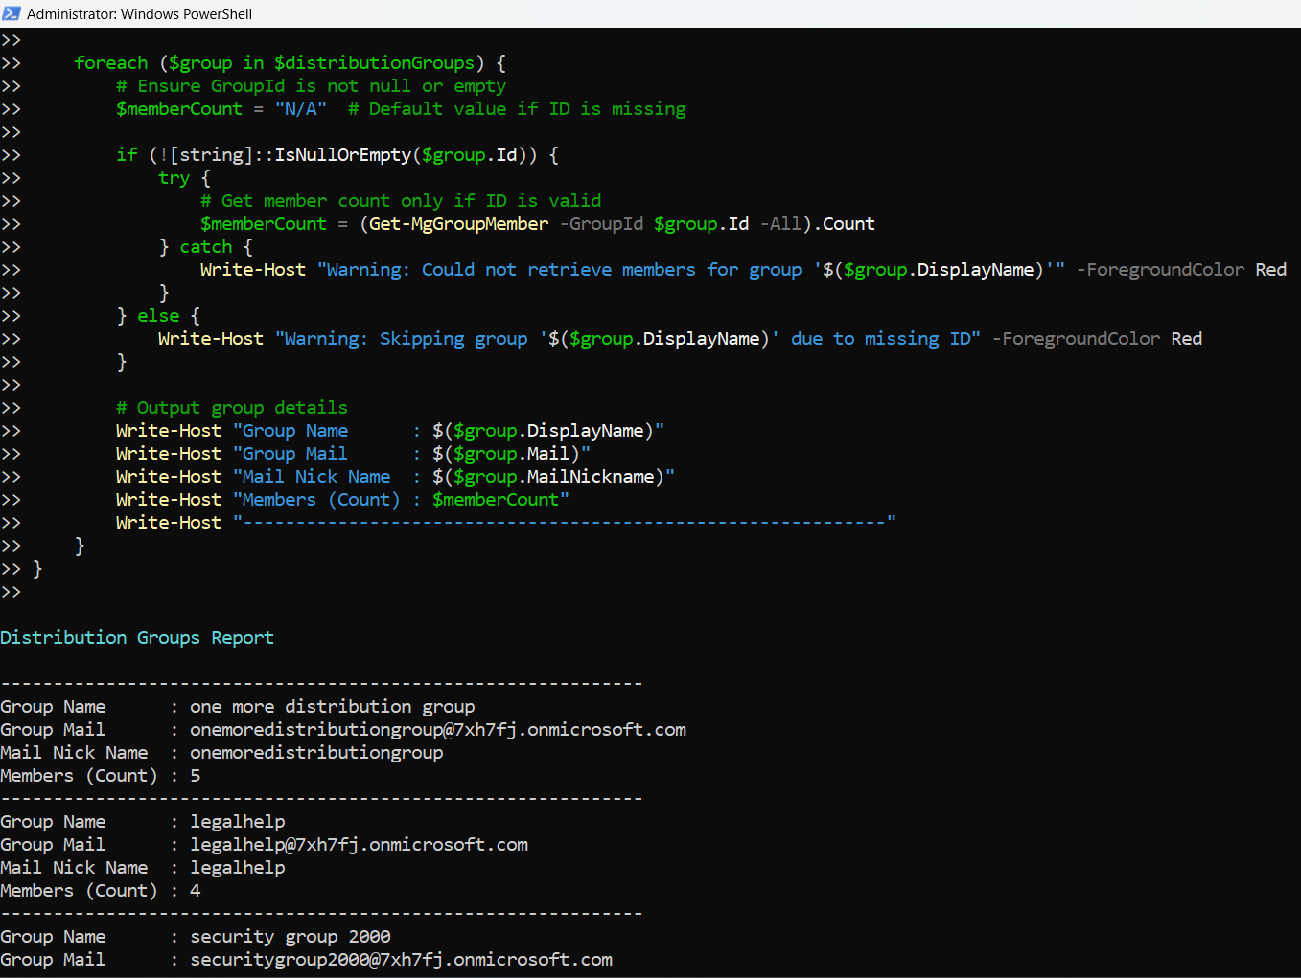This screenshot has height=978, width=1301.
Task: Click '$group.Mail)' in Group Mail Write-Host line
Action: [517, 454]
